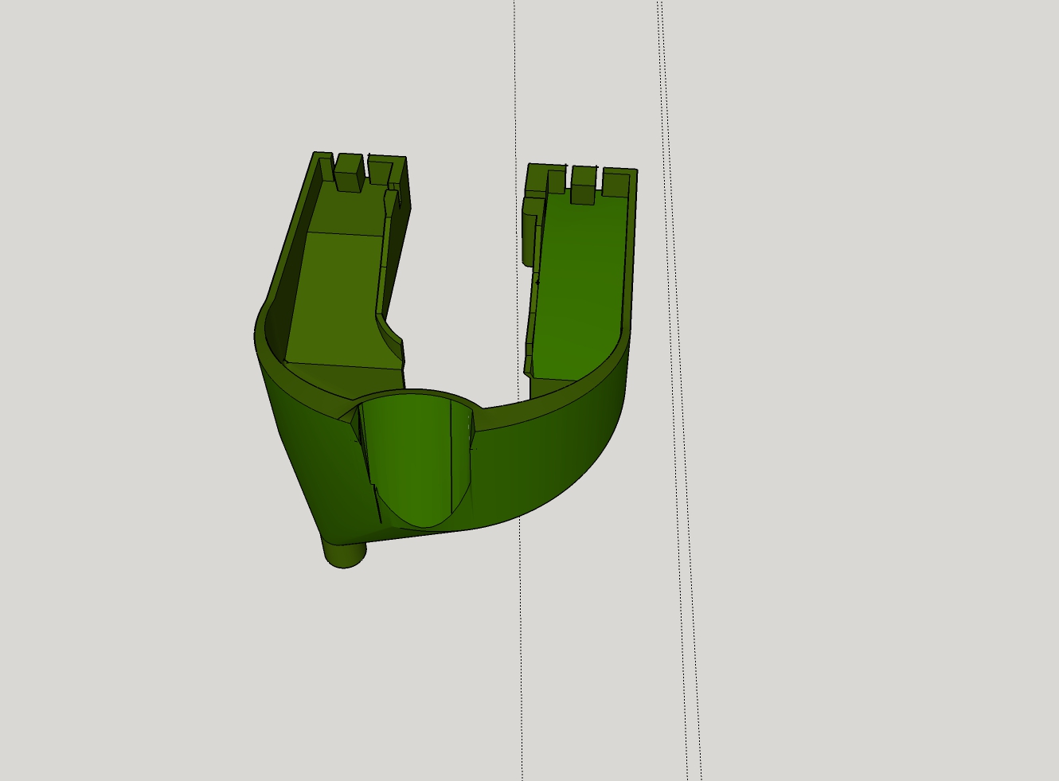Click the middle raised tab atop right arm
This screenshot has width=1059, height=781.
pyautogui.click(x=583, y=185)
